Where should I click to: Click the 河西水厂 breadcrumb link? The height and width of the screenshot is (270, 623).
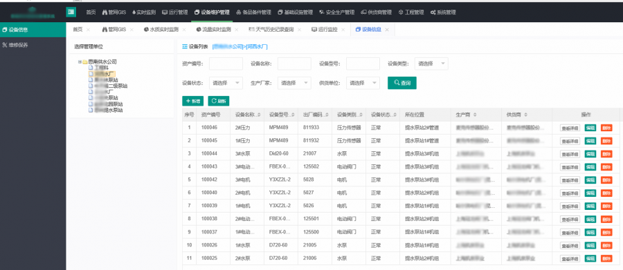[257, 47]
